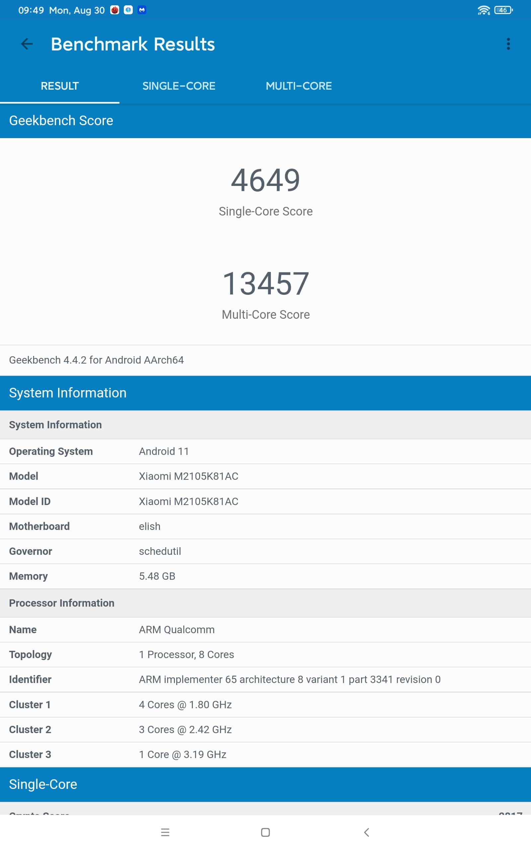Select the Name ARM Qualcomm row
The height and width of the screenshot is (850, 531).
point(265,630)
